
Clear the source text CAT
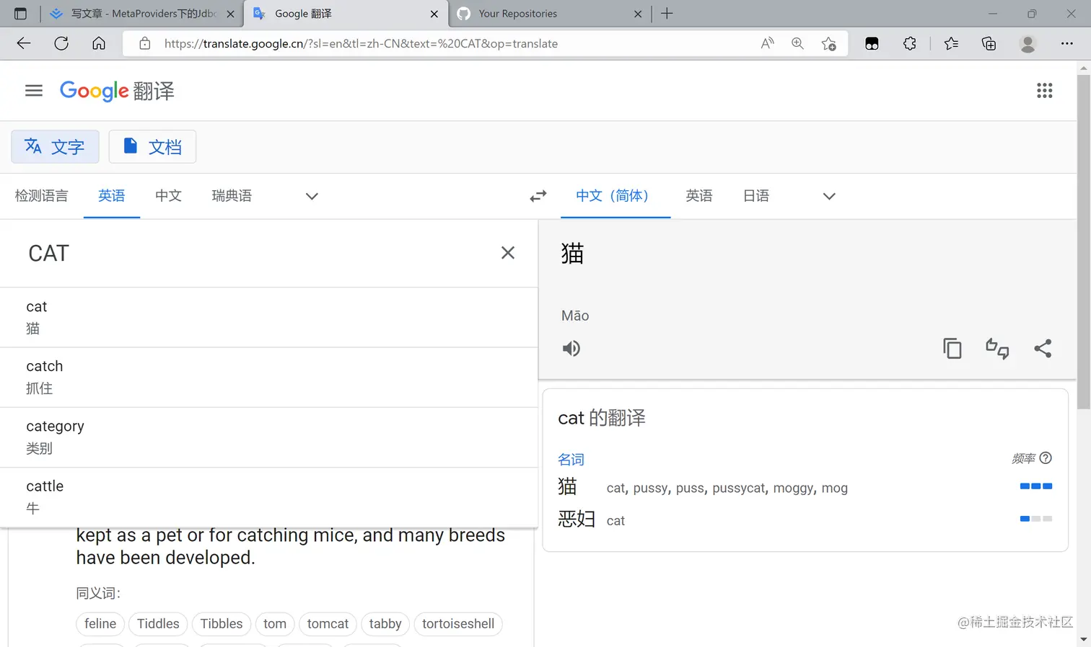(x=508, y=253)
